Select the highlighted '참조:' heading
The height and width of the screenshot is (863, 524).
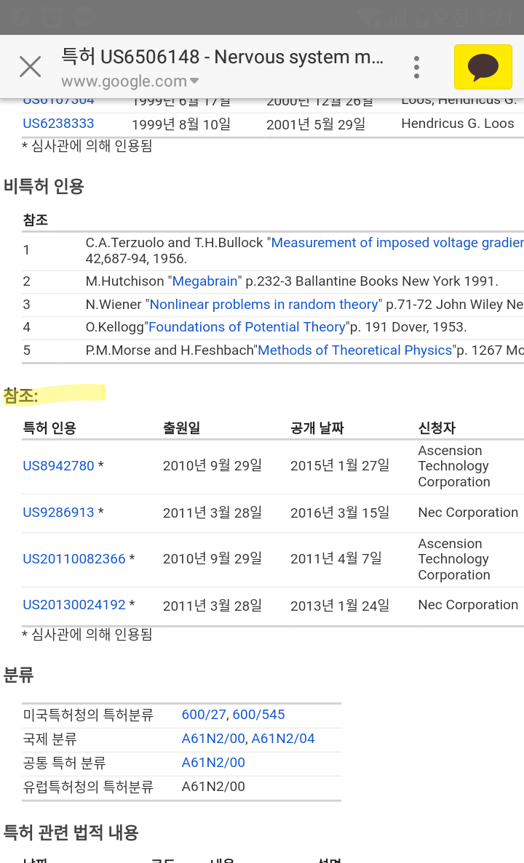pyautogui.click(x=21, y=396)
